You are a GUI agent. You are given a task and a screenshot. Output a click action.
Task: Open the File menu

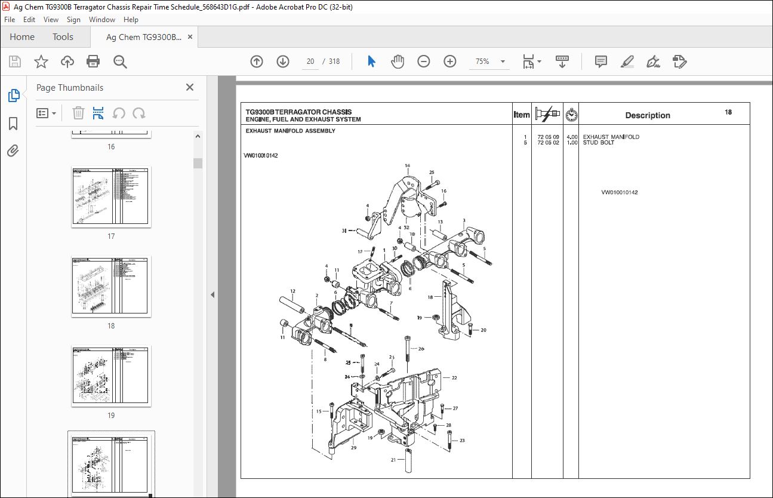tap(10, 19)
